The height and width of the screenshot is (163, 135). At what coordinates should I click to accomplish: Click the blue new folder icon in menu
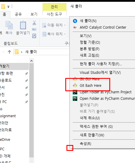[75, 21]
